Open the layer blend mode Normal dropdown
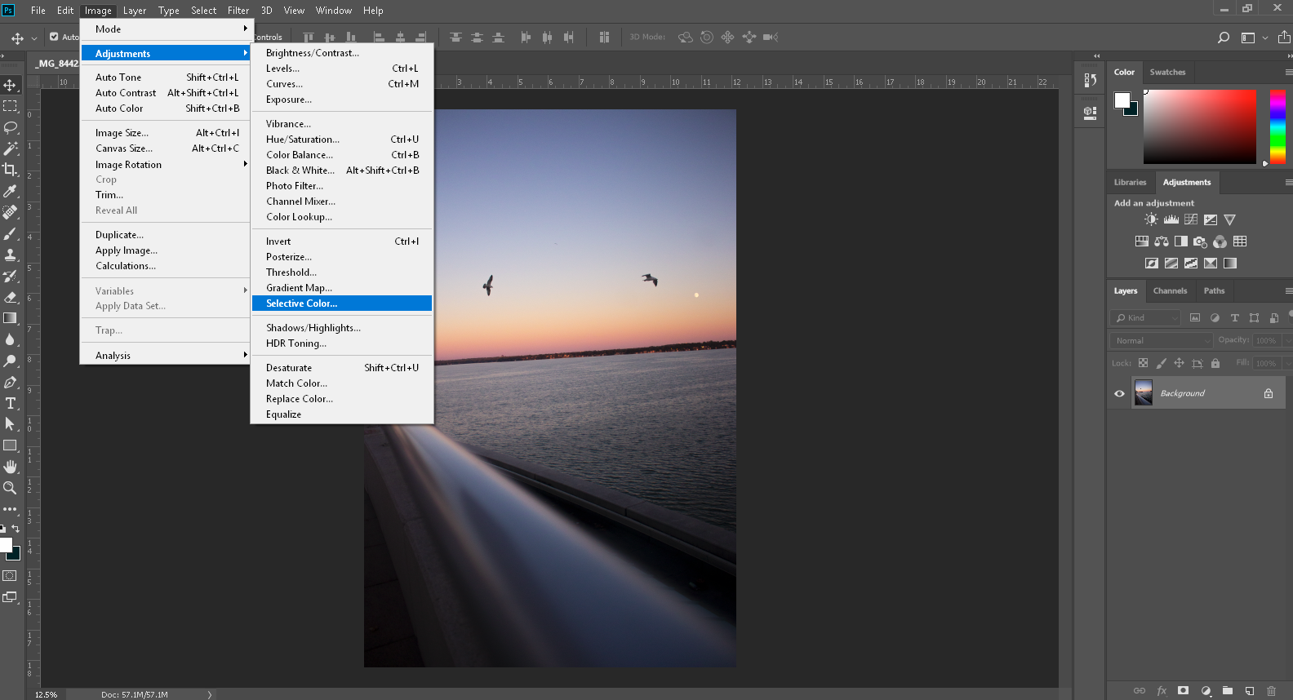This screenshot has height=700, width=1293. [1161, 340]
